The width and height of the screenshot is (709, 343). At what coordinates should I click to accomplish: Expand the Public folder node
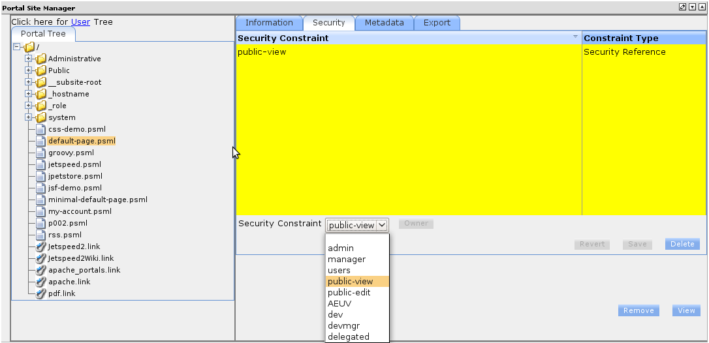[29, 70]
